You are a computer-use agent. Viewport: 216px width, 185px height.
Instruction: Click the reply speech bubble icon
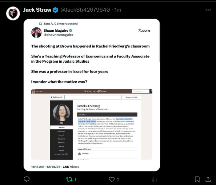pyautogui.click(x=27, y=179)
